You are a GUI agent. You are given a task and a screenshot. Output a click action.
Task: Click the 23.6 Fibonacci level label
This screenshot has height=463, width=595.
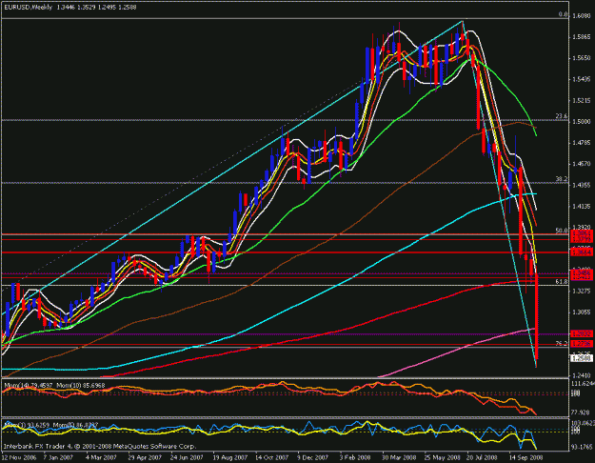(562, 116)
